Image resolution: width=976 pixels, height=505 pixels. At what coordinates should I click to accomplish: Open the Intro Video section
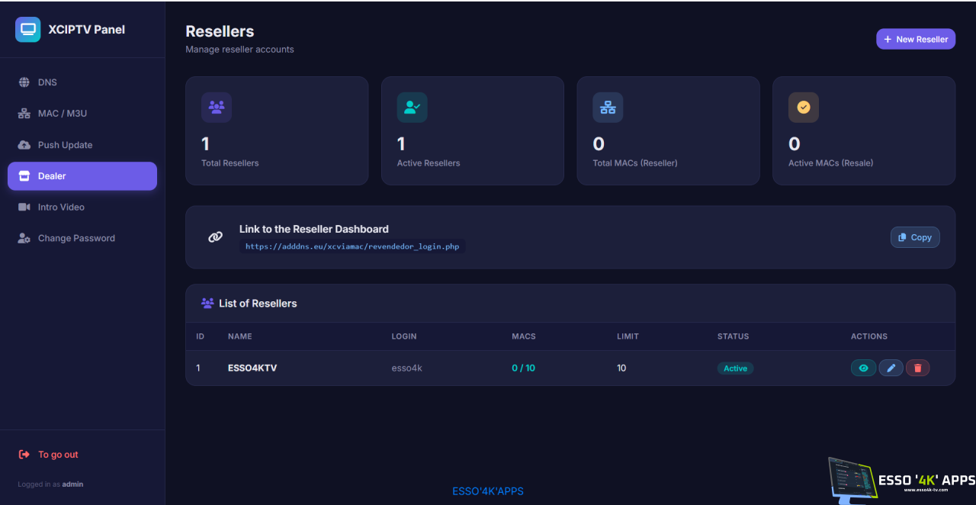click(x=82, y=207)
